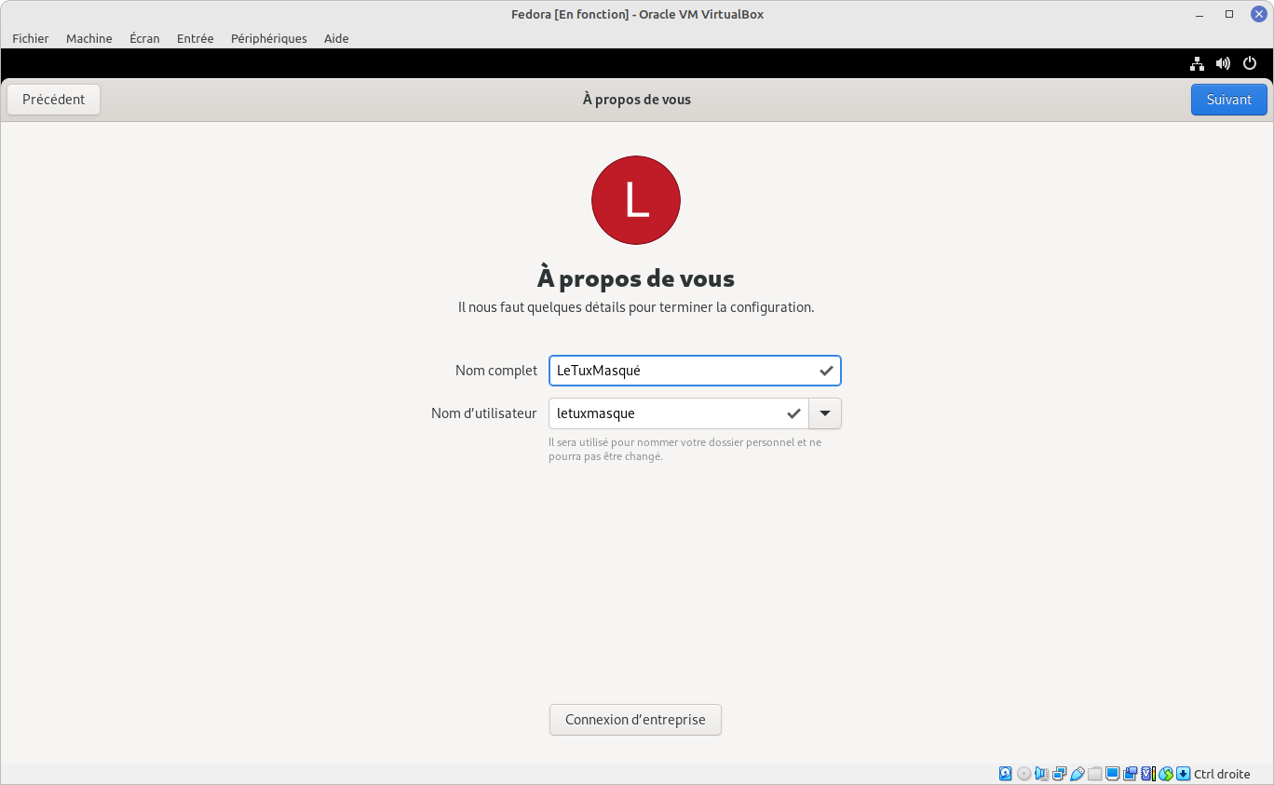Click the red L avatar picture
1274x785 pixels.
[636, 200]
